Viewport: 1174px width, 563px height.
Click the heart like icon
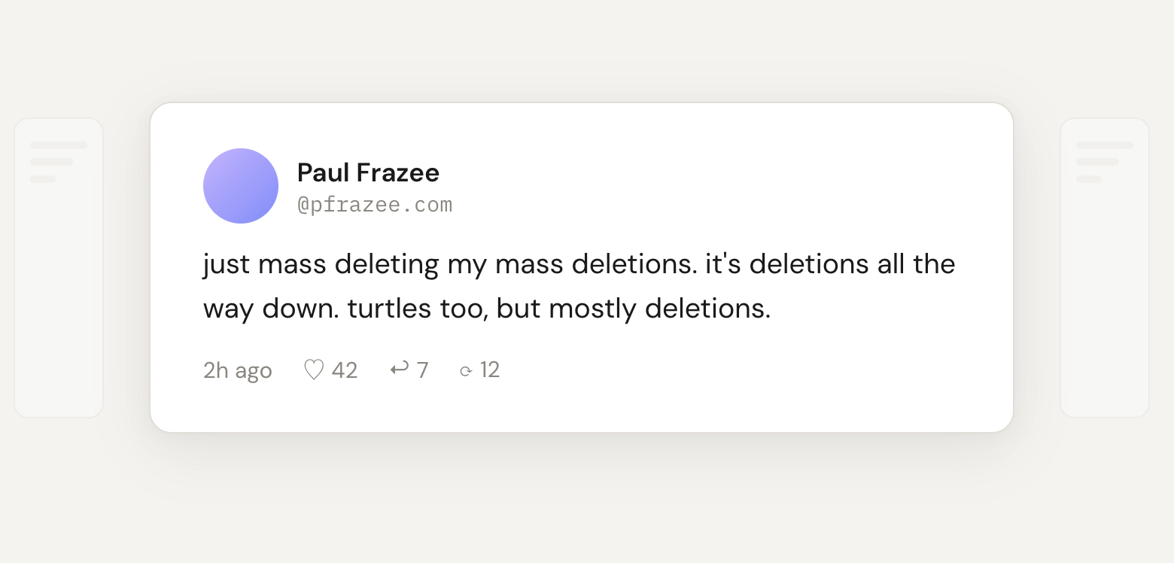click(313, 370)
